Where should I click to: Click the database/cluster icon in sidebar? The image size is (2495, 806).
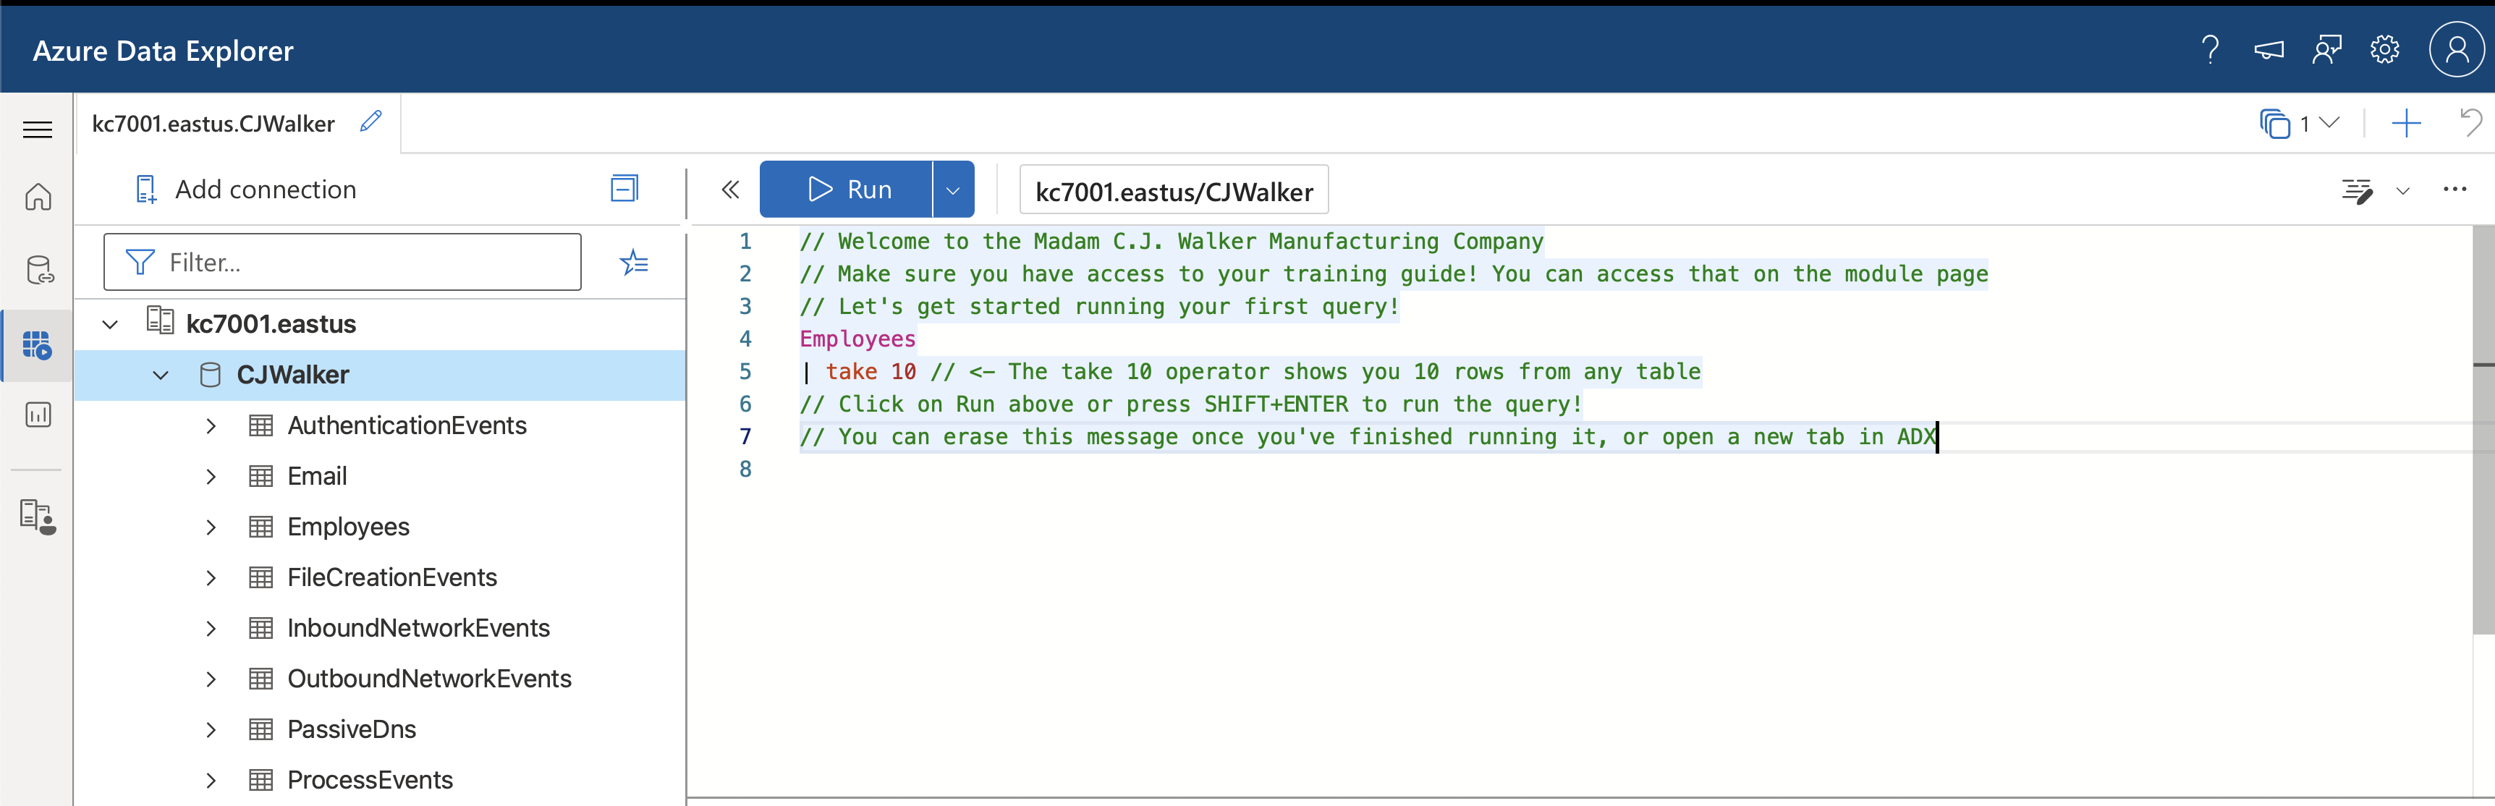click(38, 266)
